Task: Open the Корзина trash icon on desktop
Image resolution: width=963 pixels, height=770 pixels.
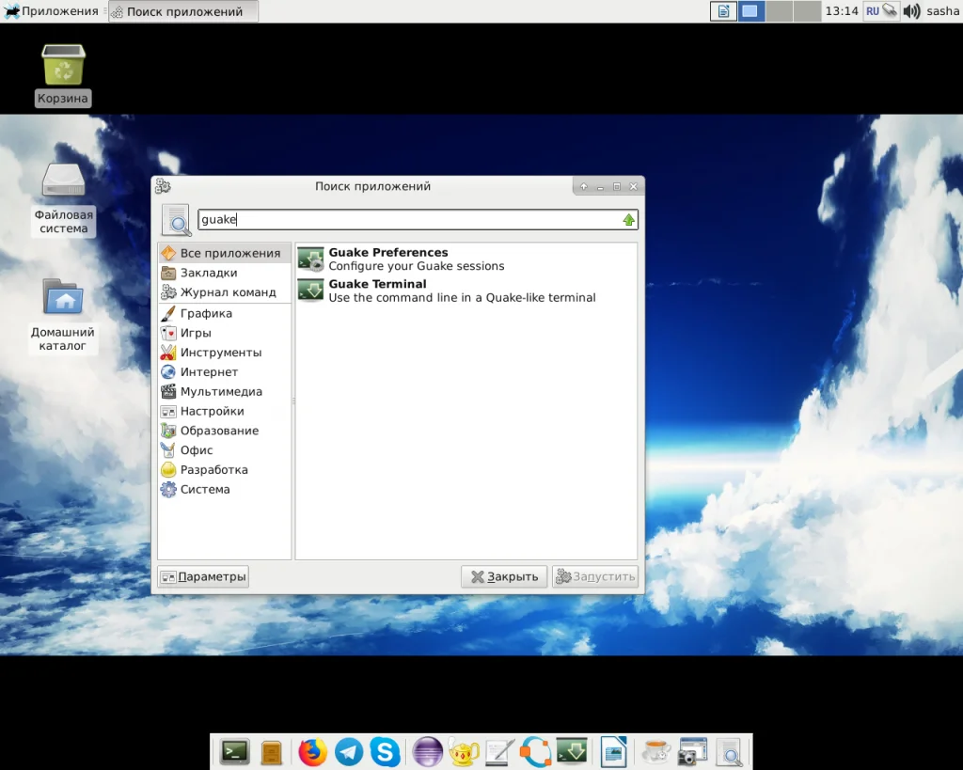Action: click(x=63, y=67)
